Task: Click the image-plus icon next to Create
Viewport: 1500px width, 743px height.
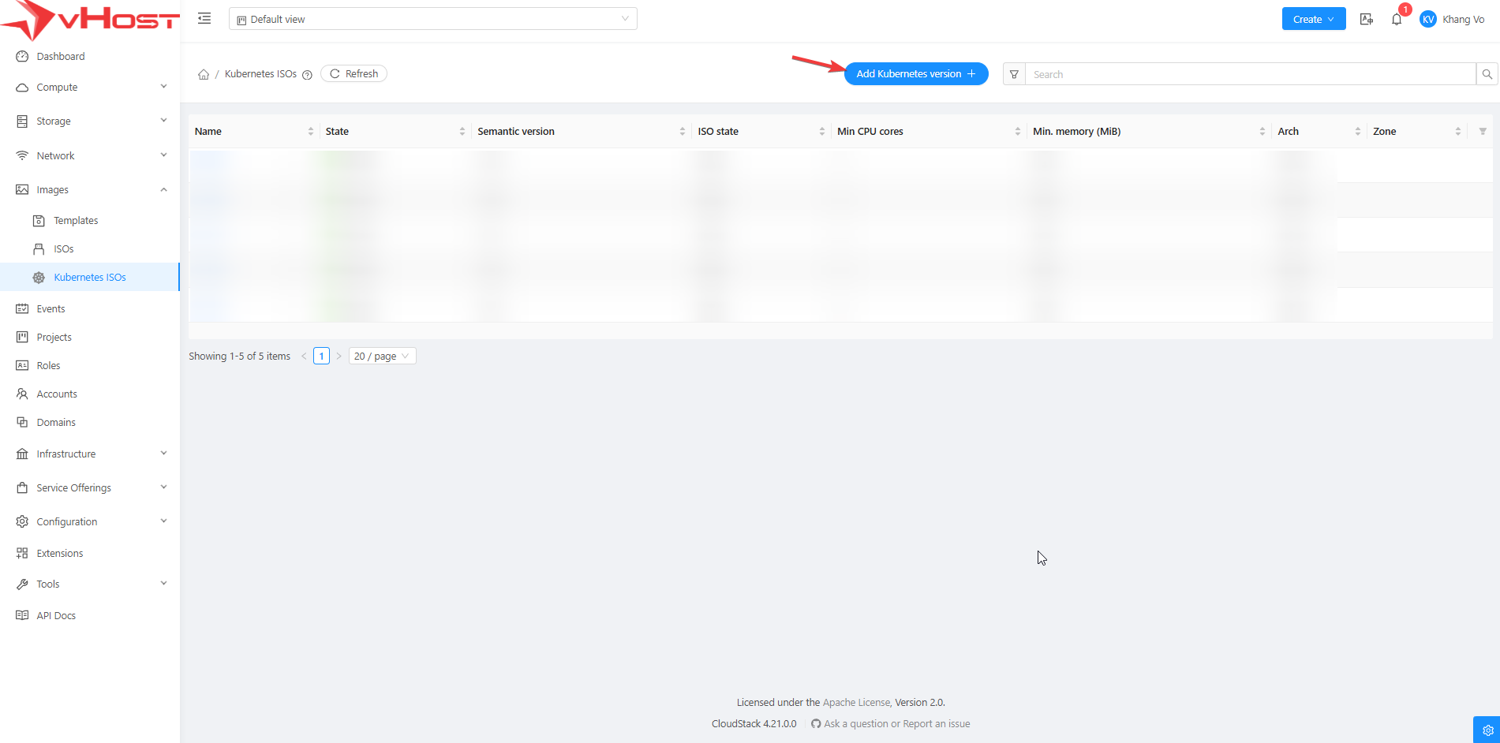Action: tap(1367, 20)
